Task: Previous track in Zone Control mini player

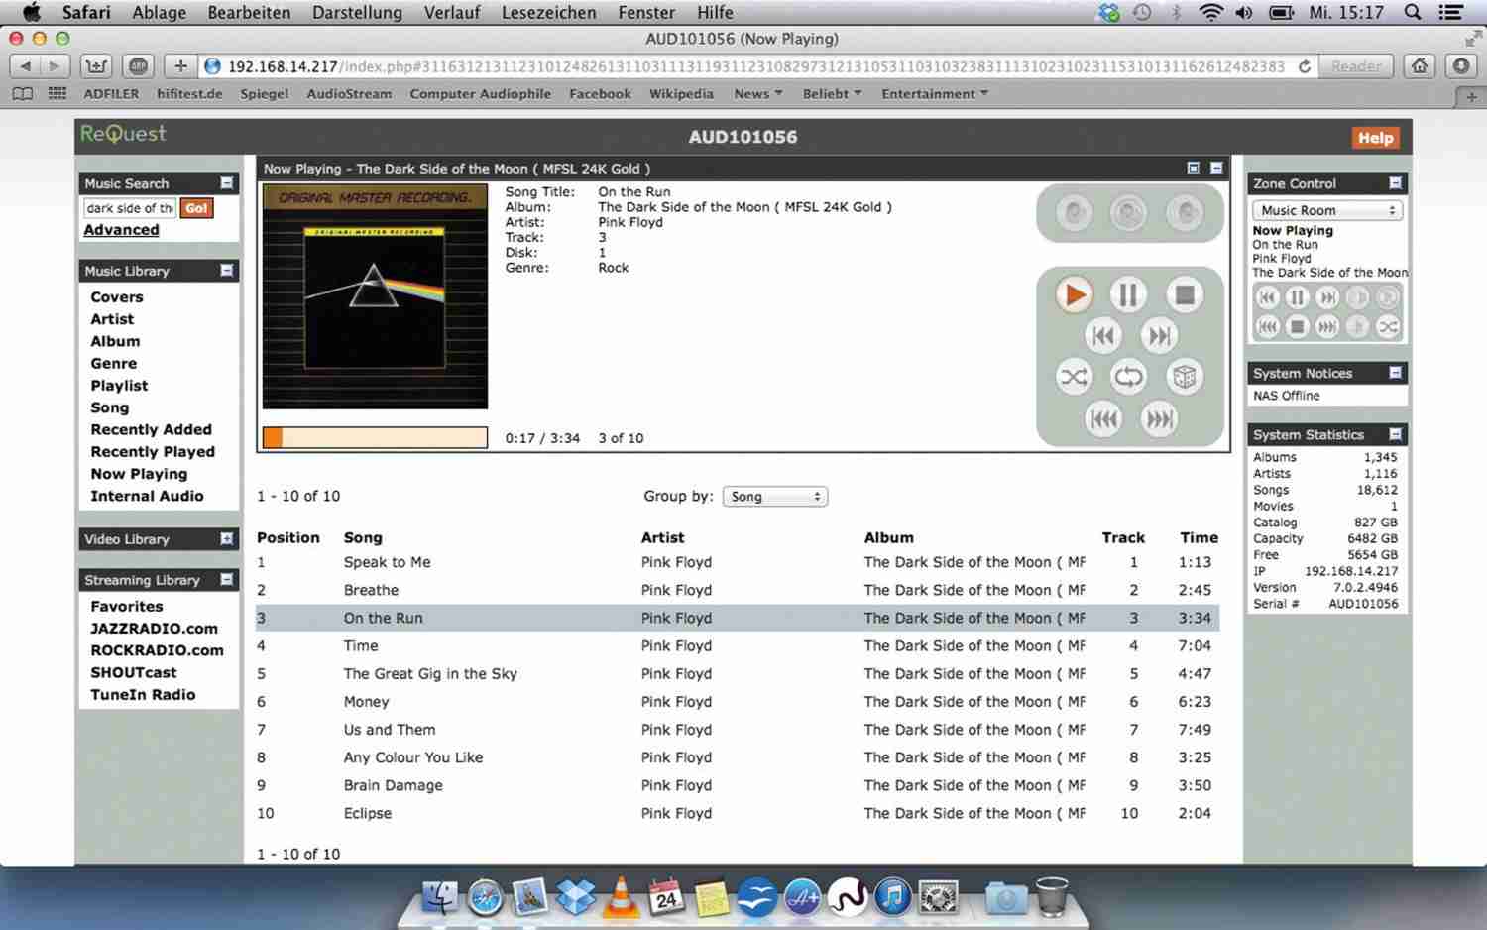Action: click(1267, 297)
